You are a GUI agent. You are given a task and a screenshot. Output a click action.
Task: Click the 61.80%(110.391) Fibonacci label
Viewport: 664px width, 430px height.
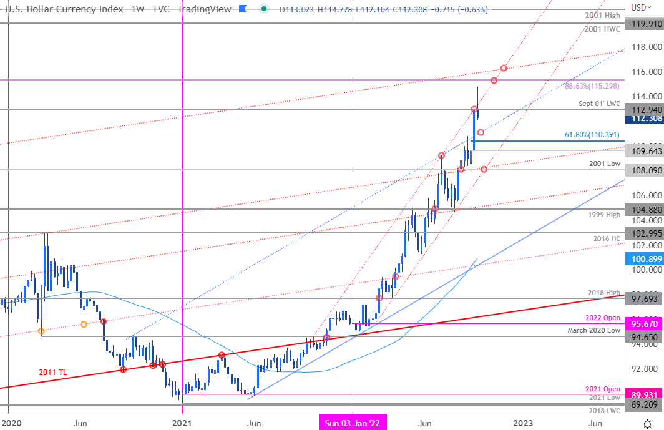592,135
